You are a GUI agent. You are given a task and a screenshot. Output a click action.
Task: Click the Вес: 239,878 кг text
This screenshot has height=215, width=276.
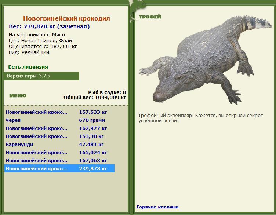[x=32, y=26]
